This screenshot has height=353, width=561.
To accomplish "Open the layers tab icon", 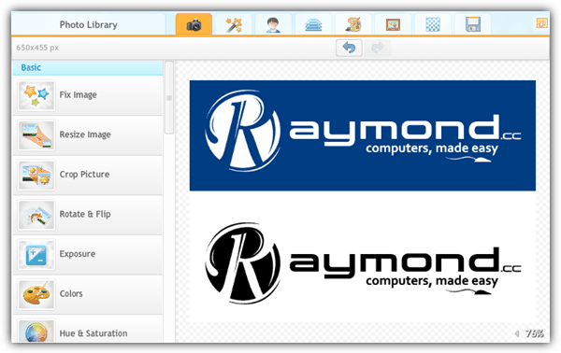I will tap(313, 24).
